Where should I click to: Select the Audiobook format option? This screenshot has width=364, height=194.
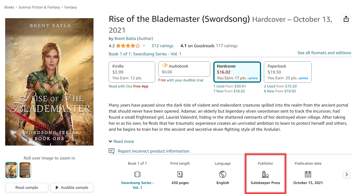[184, 69]
